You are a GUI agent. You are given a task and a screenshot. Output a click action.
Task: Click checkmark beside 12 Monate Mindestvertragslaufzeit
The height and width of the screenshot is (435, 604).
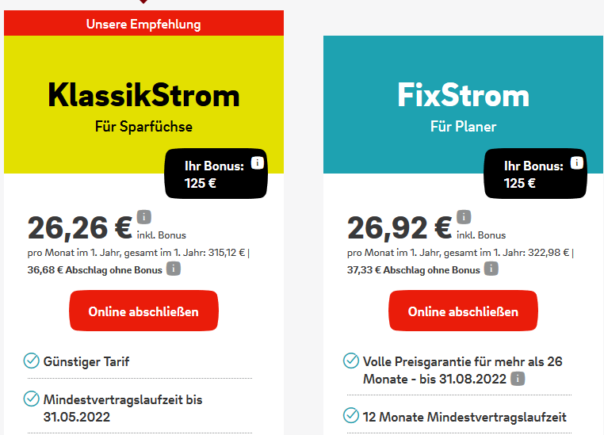click(351, 415)
